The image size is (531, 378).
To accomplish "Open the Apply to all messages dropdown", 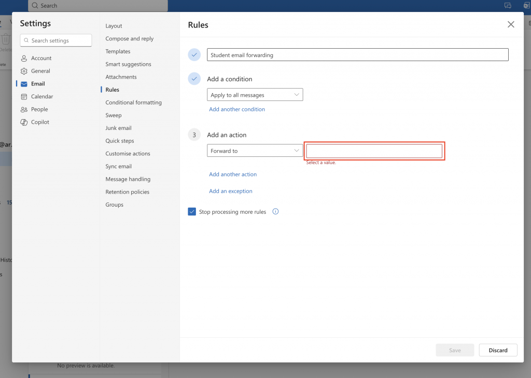I will [255, 94].
